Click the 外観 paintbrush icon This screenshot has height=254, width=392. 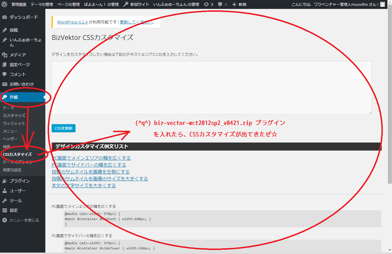(x=5, y=97)
